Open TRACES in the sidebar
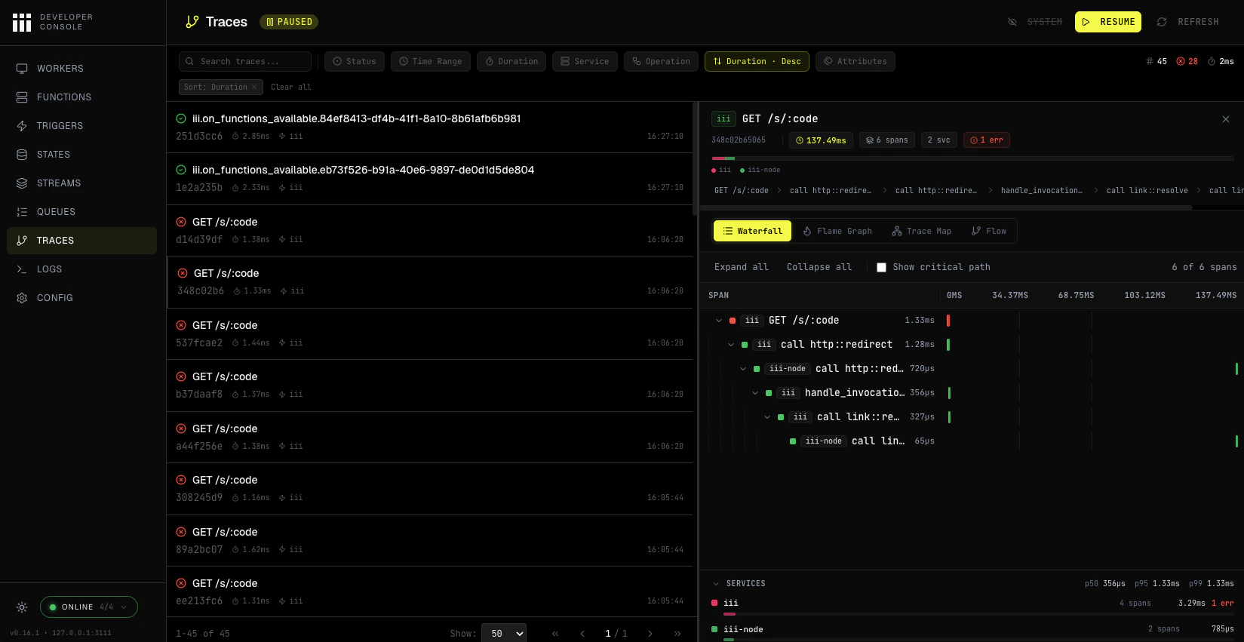Screen dimensions: 1244x642 click(x=81, y=241)
